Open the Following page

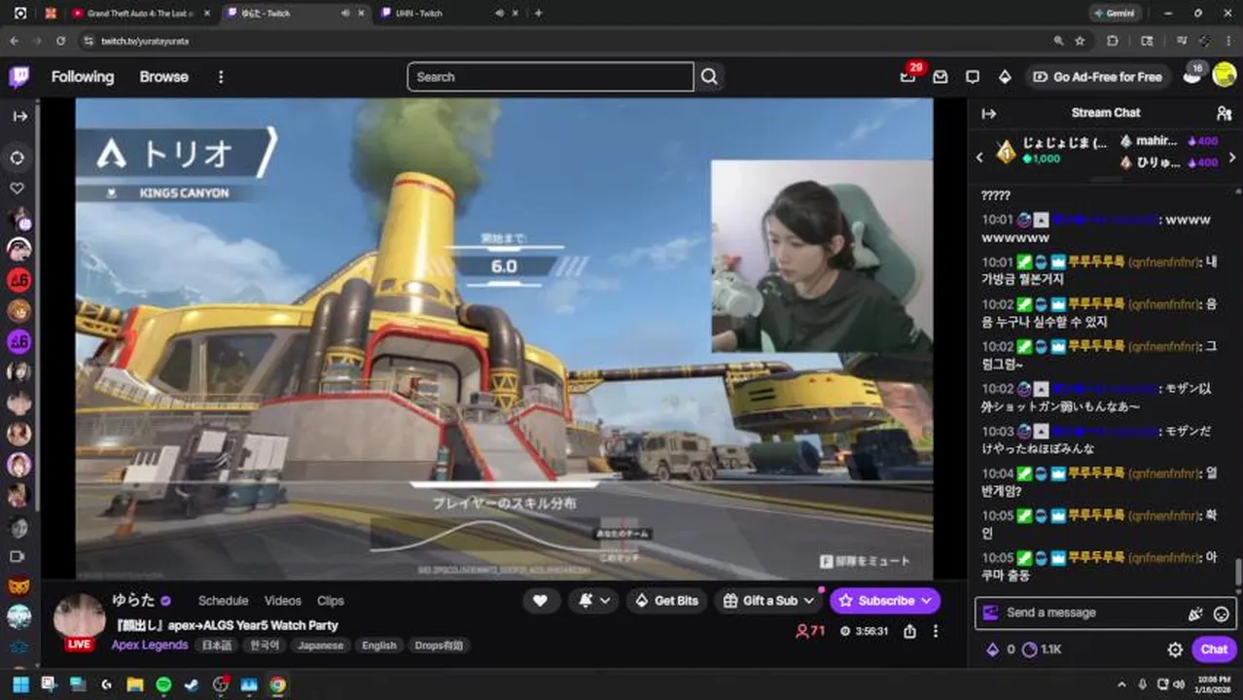pyautogui.click(x=83, y=77)
